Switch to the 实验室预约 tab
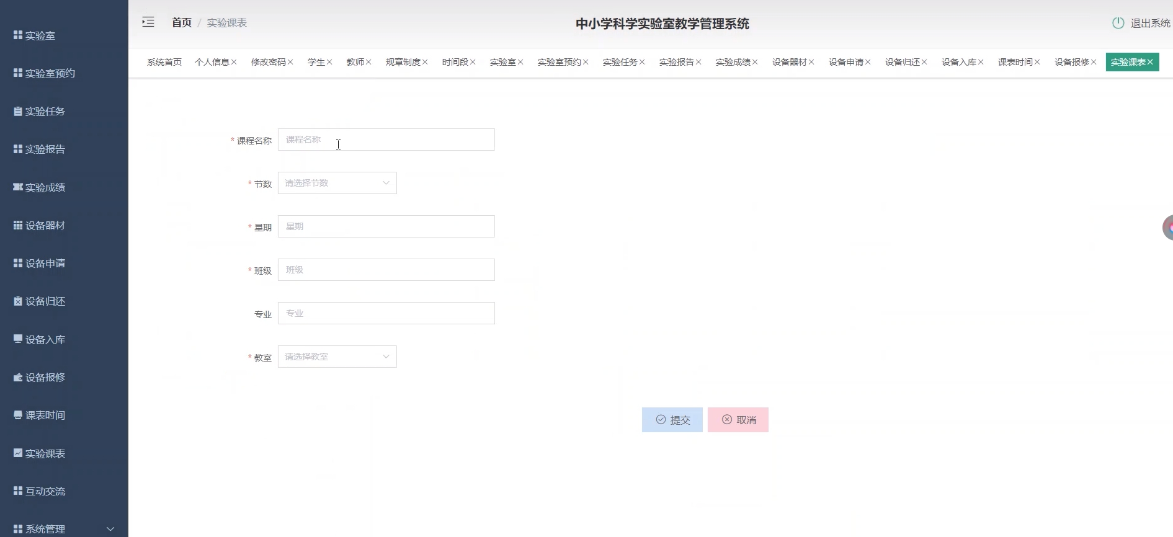 pyautogui.click(x=559, y=62)
